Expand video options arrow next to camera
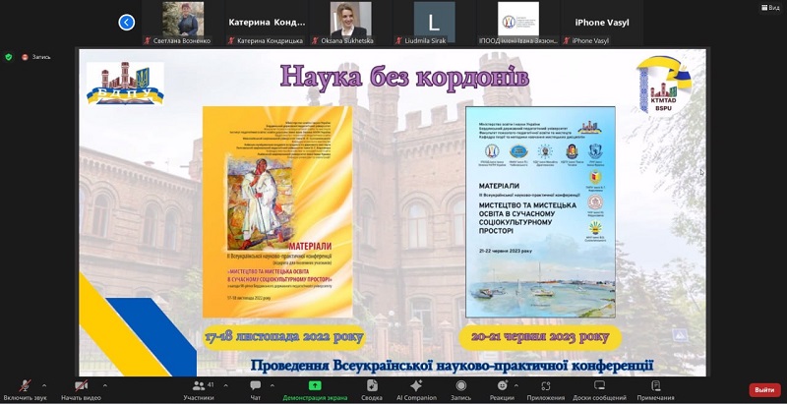Screen dimensions: 787x404 105,385
